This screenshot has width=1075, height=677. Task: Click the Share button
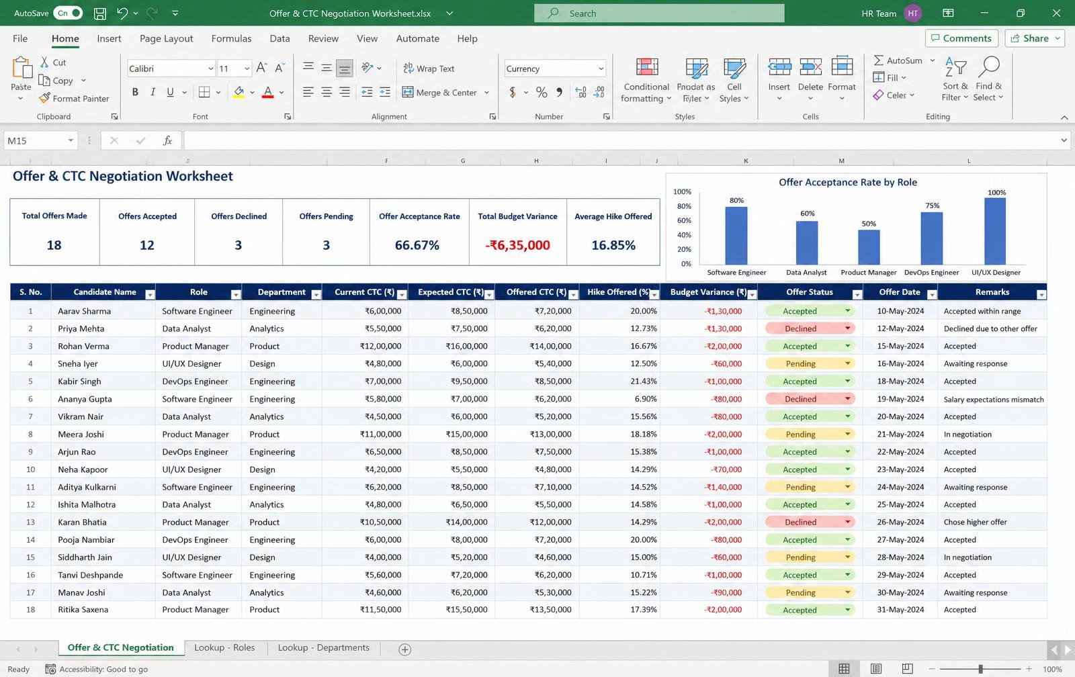[1035, 38]
